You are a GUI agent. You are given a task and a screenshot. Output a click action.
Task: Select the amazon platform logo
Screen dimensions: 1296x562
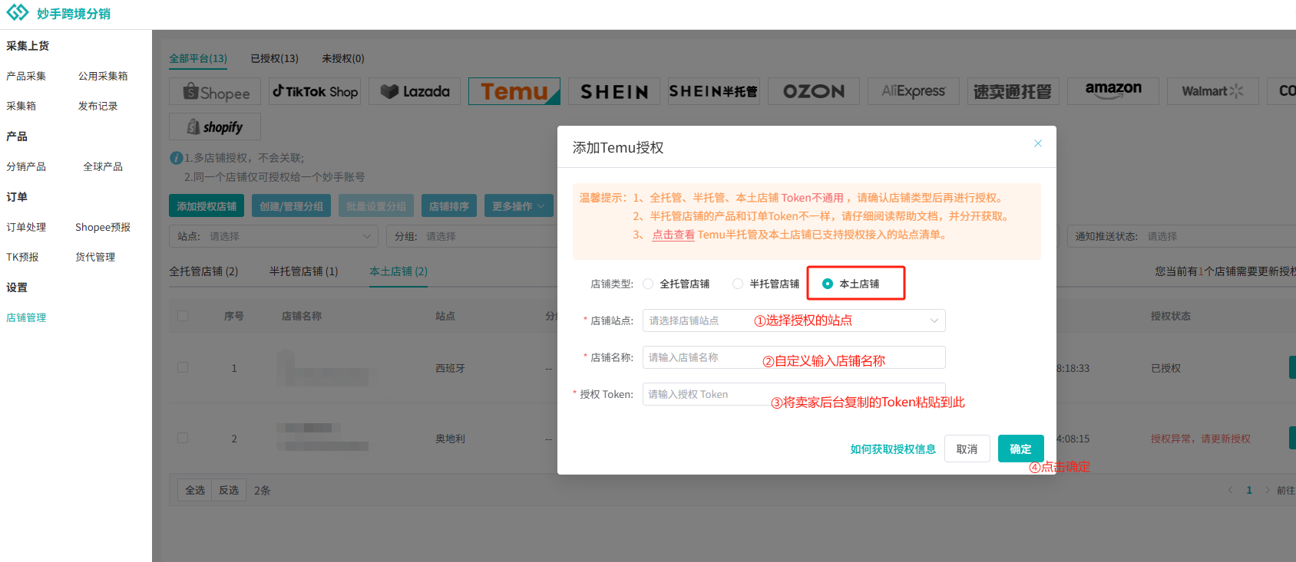pyautogui.click(x=1113, y=91)
